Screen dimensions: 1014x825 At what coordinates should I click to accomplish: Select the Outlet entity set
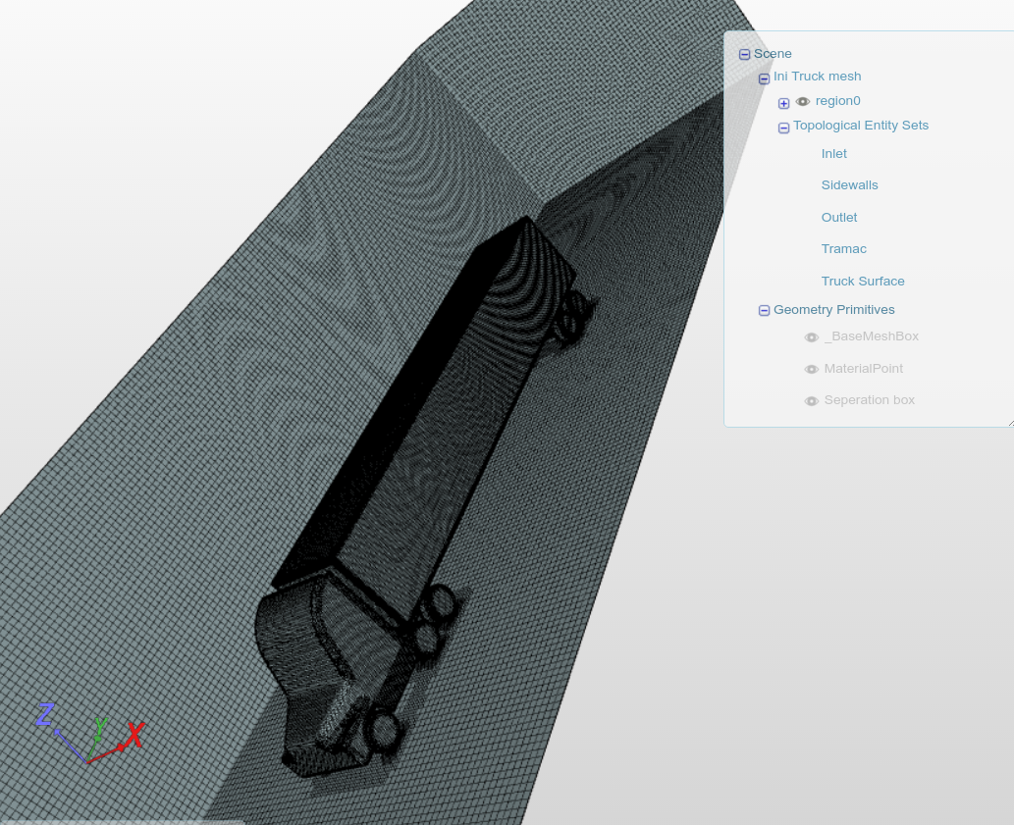tap(839, 217)
